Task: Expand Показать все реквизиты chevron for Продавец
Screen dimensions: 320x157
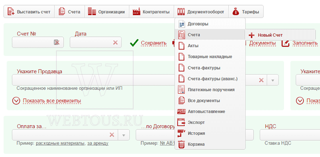Action: [16, 101]
